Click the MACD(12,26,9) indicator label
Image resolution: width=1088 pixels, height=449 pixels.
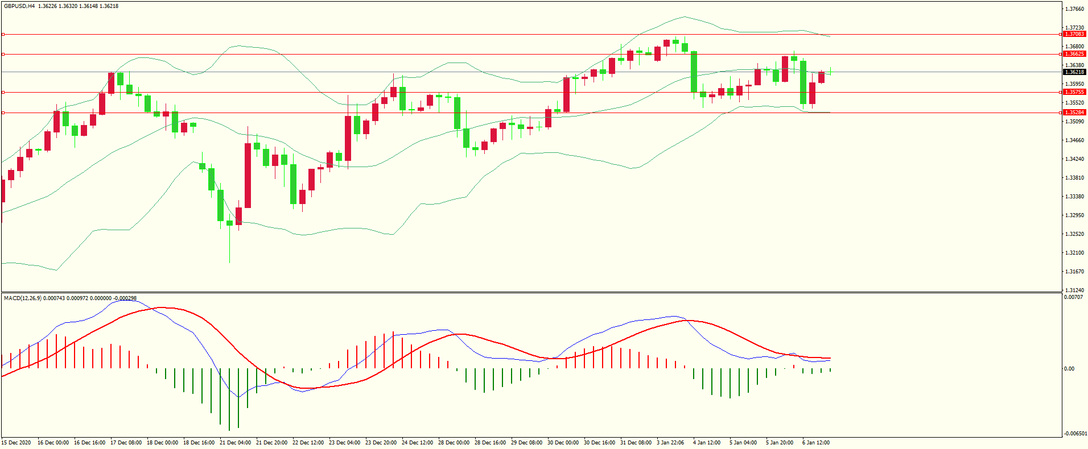click(x=22, y=298)
